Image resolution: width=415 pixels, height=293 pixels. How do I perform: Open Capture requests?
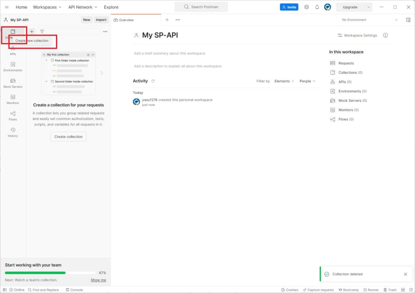319,290
